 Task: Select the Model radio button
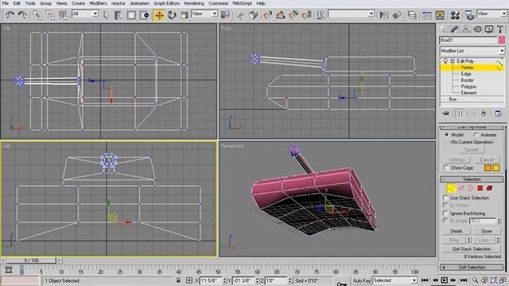(x=447, y=134)
